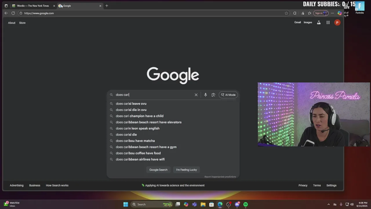Open Edge settings and more menu
This screenshot has height=209, width=371.
click(x=332, y=13)
